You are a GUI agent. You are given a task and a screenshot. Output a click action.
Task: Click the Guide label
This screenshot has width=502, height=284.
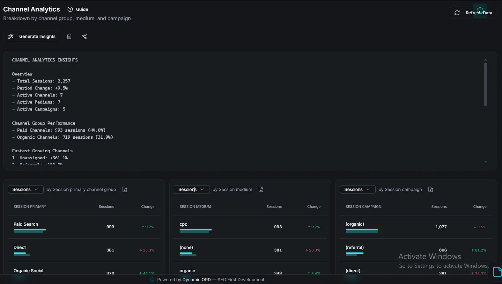82,9
